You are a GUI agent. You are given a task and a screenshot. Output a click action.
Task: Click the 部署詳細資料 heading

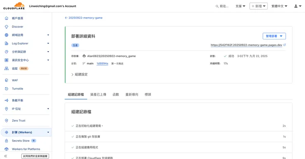coord(83,36)
